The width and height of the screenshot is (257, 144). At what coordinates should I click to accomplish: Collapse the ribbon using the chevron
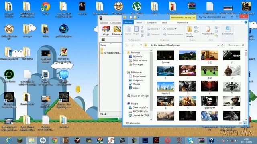point(242,22)
